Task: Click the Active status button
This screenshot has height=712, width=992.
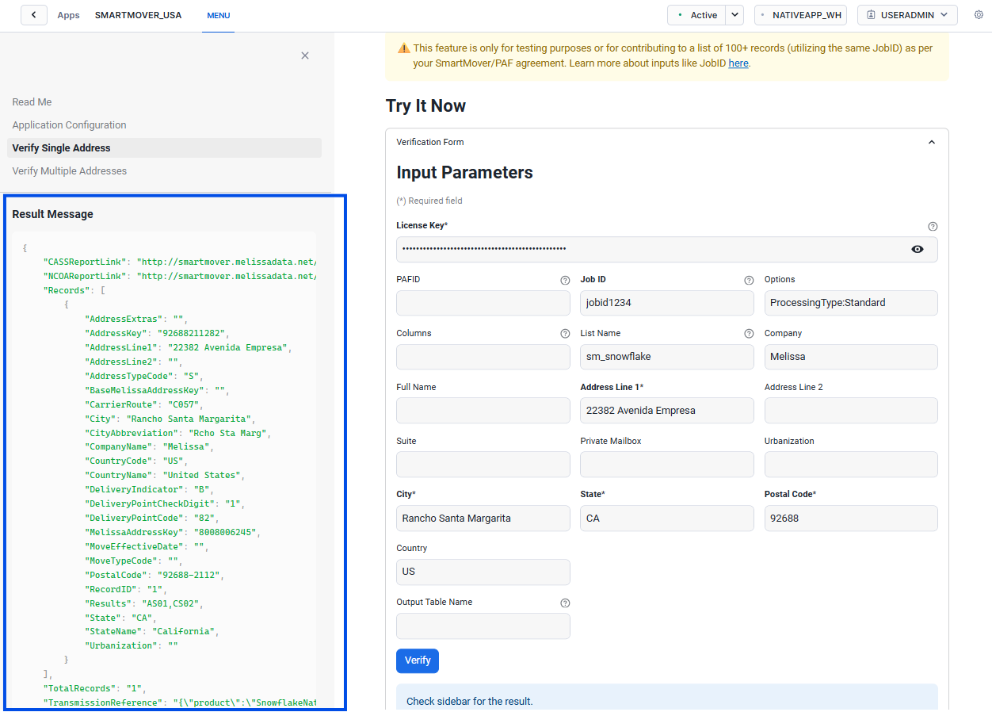Action: pos(696,15)
